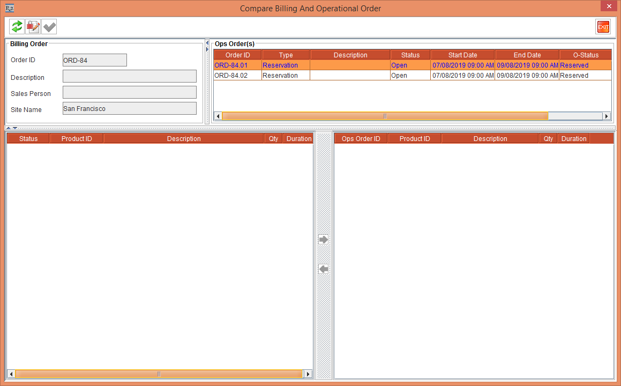This screenshot has width=621, height=386.
Task: Click the R2 application icon in title bar
Action: click(x=9, y=8)
